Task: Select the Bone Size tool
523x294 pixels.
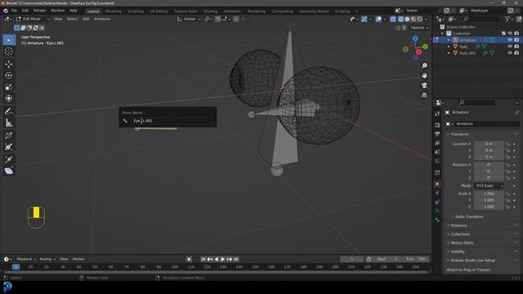Action: coord(9,147)
